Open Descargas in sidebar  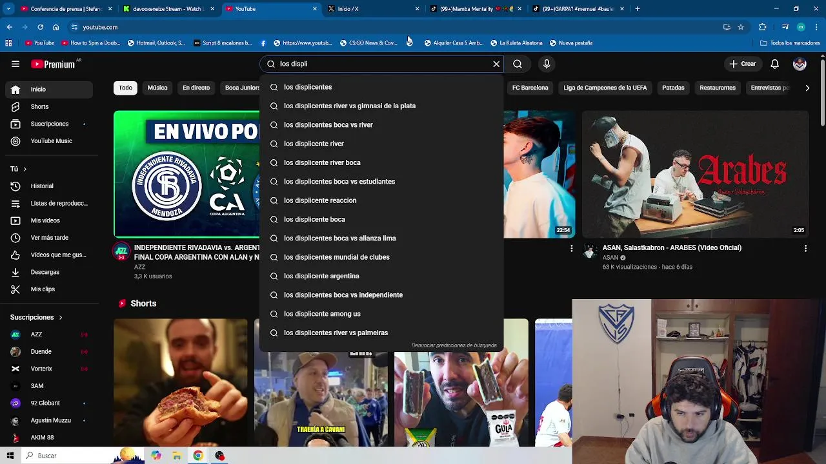click(x=50, y=272)
